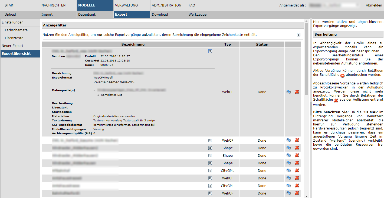The image size is (384, 198).
Task: Delete the WebCF export between CityGML rows
Action: click(297, 178)
